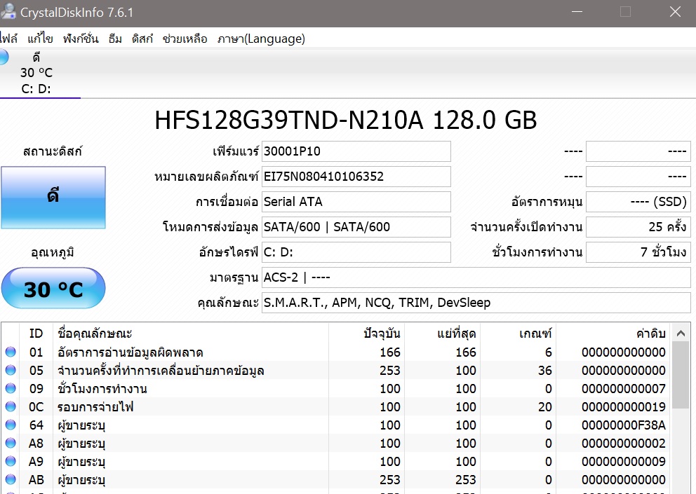Click the ปัจจุบัน column header

click(367, 334)
